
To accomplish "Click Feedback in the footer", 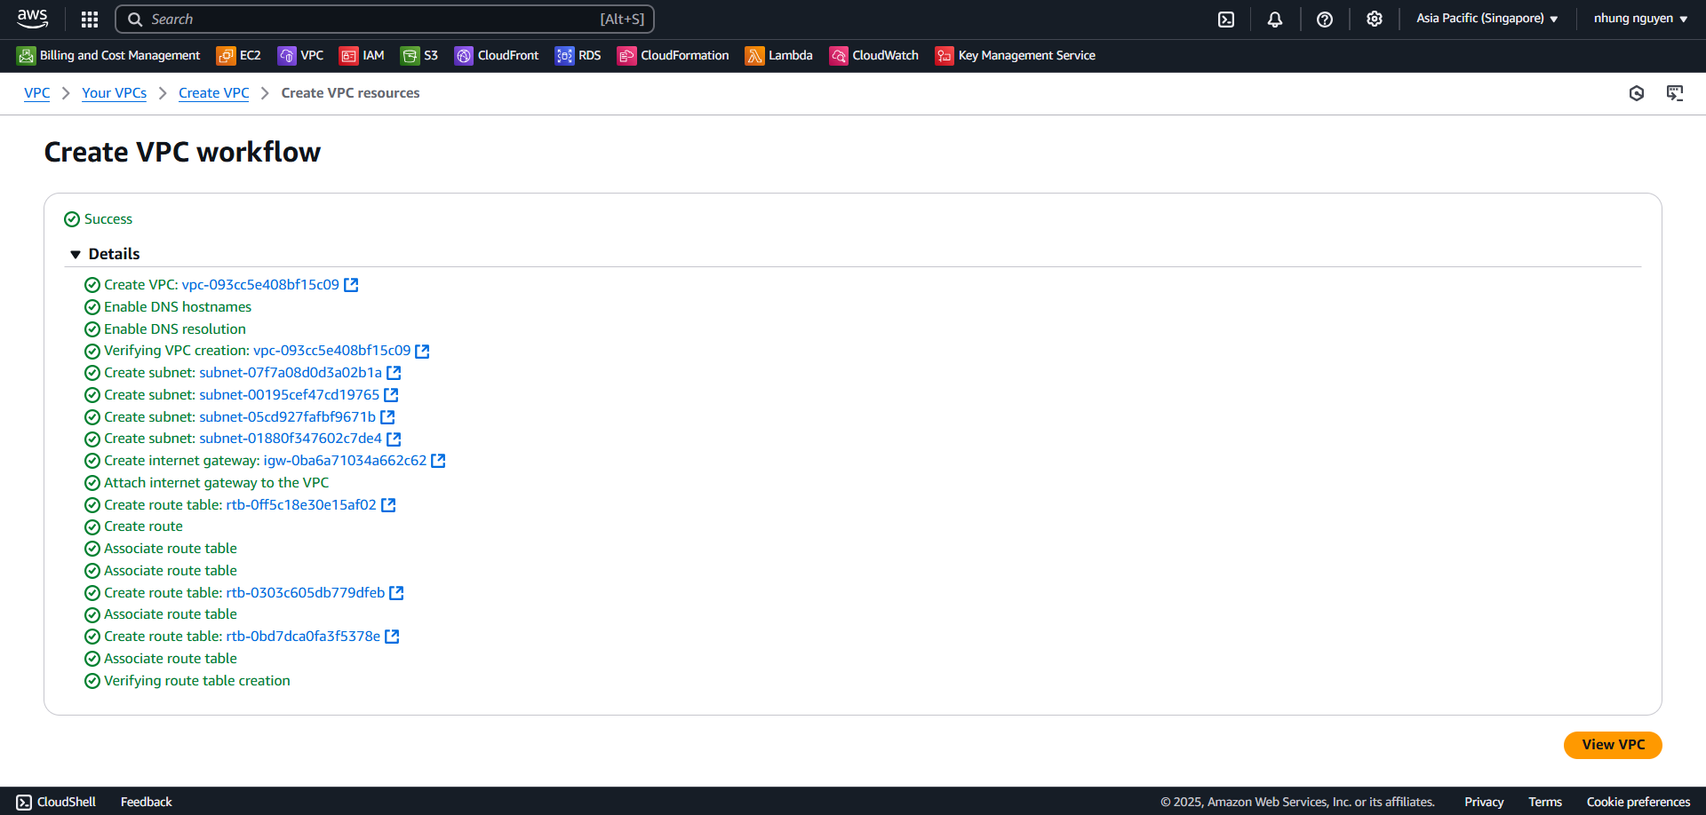I will tap(147, 802).
